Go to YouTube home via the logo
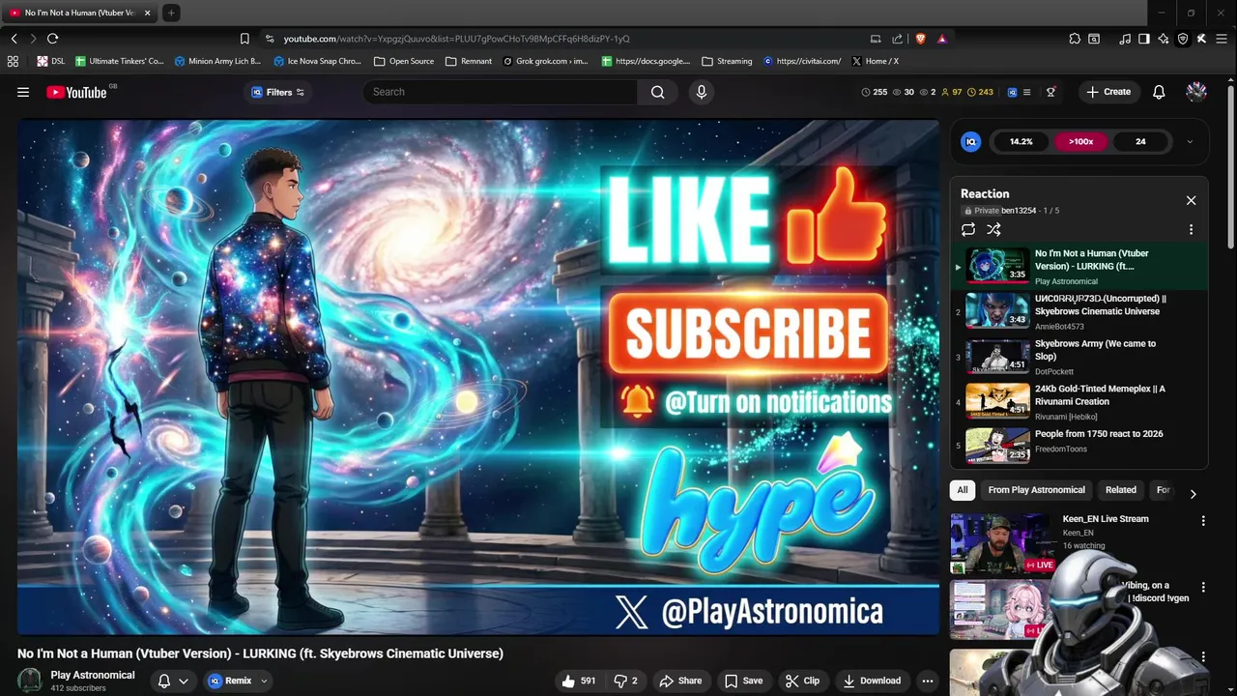1237x696 pixels. pos(76,92)
